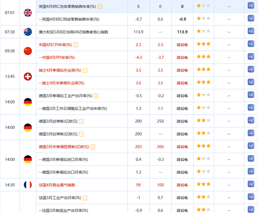Select the 07:30 time cell
Viewport: 258px width, 213px height.
click(10, 32)
